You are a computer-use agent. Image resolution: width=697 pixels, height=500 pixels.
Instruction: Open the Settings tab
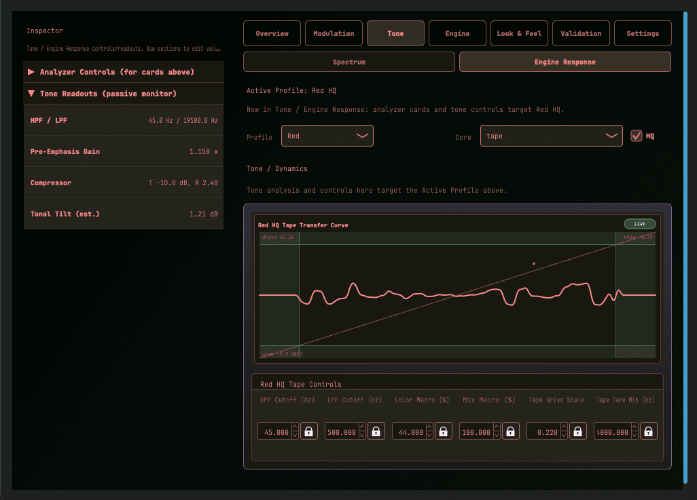click(x=643, y=33)
